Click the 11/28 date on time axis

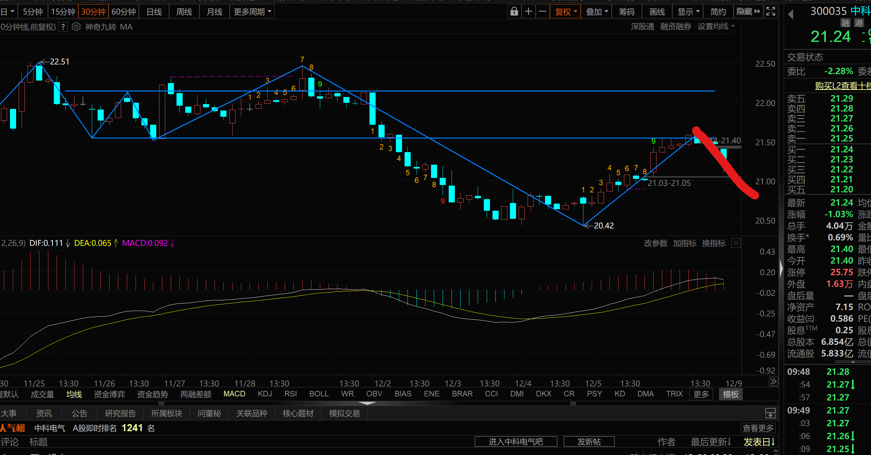(244, 383)
